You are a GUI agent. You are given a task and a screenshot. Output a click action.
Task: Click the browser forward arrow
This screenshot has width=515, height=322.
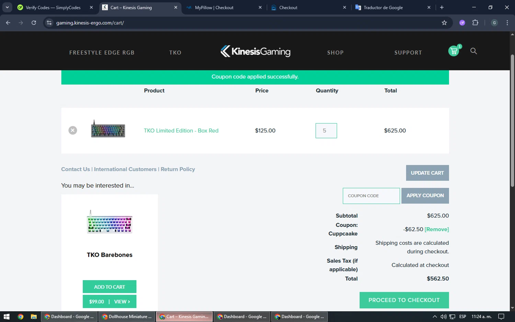(x=21, y=23)
